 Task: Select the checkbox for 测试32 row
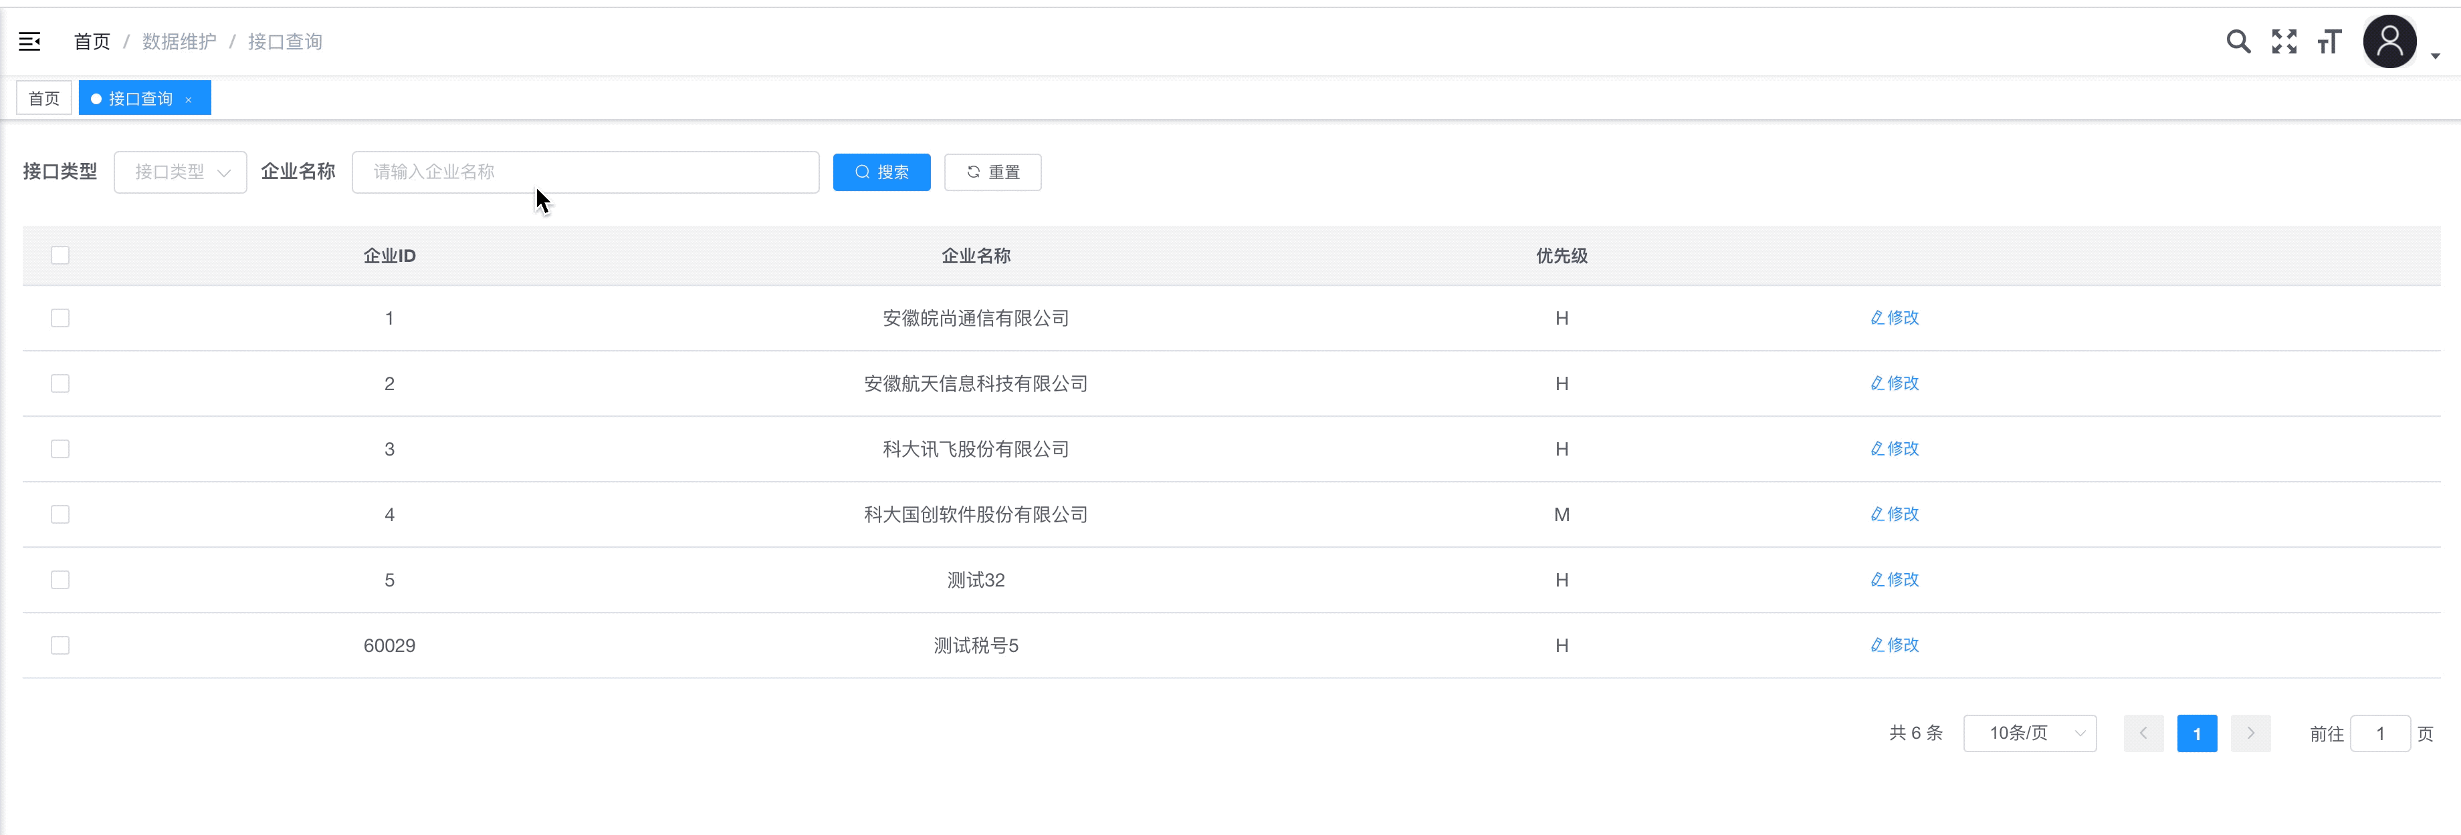pos(60,580)
